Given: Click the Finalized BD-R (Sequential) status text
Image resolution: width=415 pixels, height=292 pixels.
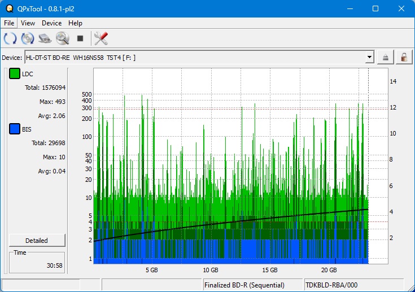Looking at the screenshot, I should [x=244, y=285].
